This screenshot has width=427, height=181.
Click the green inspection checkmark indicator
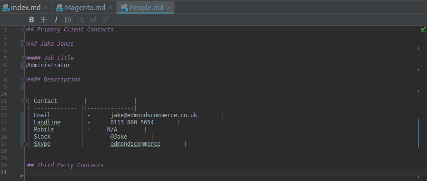pos(423,30)
